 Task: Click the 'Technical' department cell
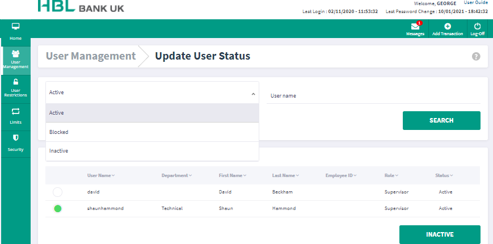172,208
